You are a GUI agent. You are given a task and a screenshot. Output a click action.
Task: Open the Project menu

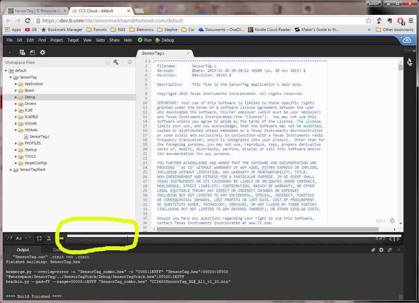pos(57,40)
